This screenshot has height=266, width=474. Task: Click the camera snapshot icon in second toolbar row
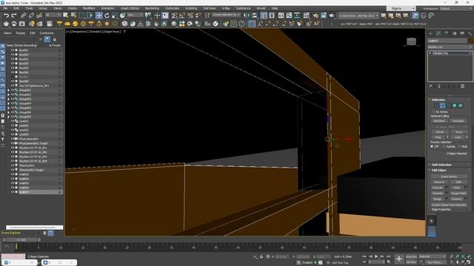pos(21,24)
